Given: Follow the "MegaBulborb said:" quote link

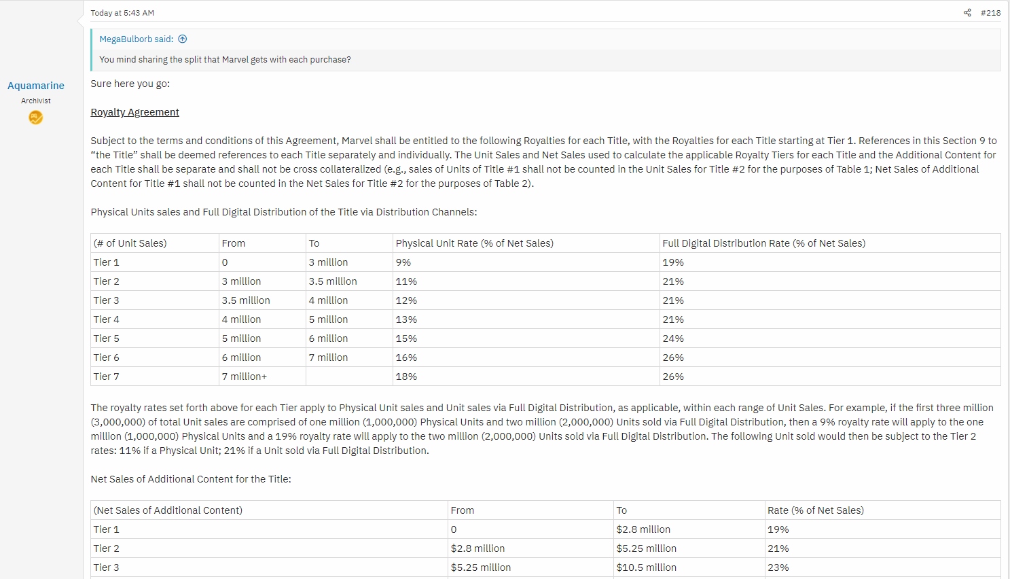Looking at the screenshot, I should [x=136, y=39].
